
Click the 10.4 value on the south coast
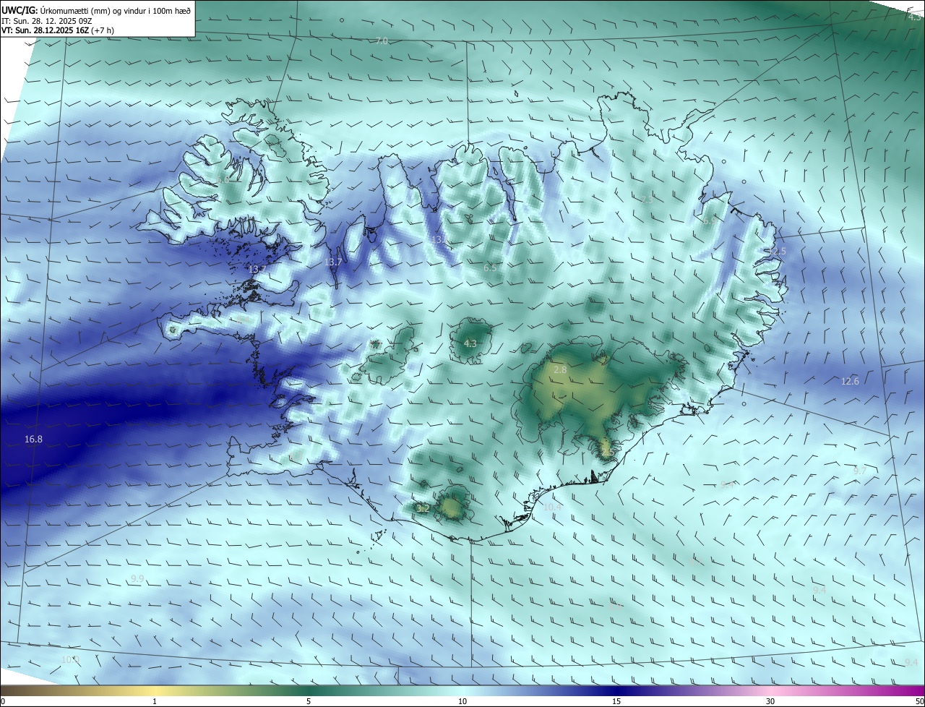tap(552, 507)
